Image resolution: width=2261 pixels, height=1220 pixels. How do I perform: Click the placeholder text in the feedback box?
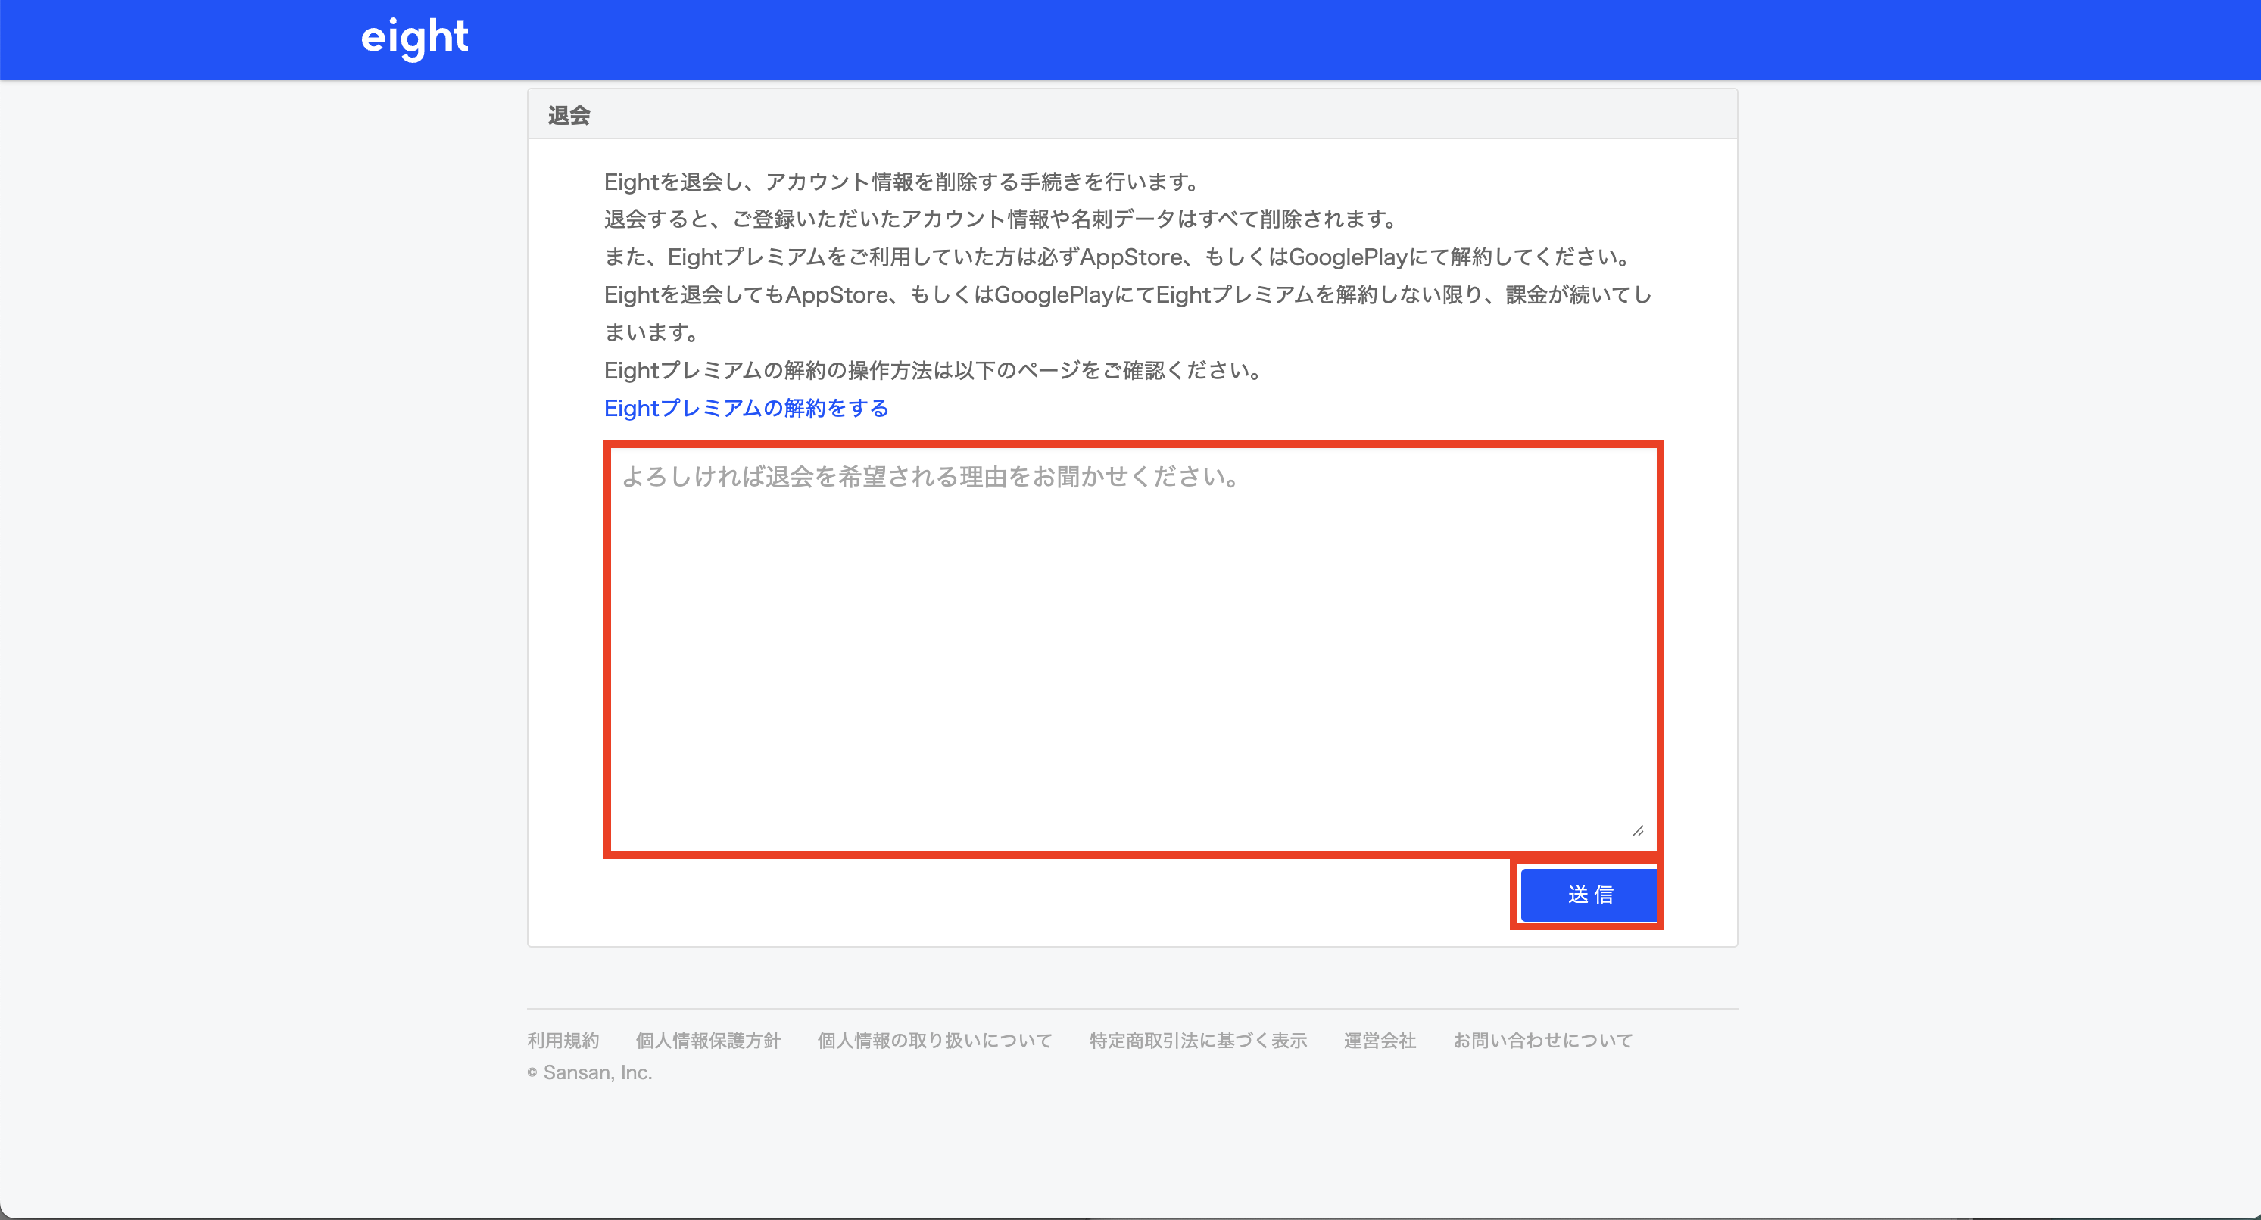[x=931, y=477]
